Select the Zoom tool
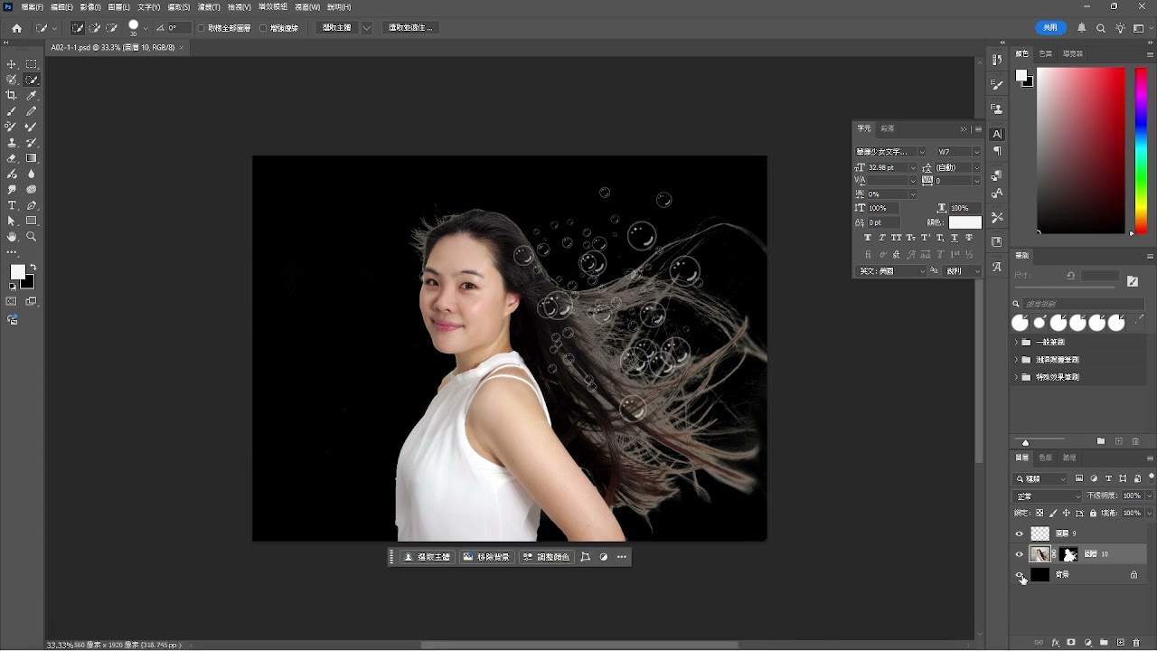1157x651 pixels. (32, 237)
